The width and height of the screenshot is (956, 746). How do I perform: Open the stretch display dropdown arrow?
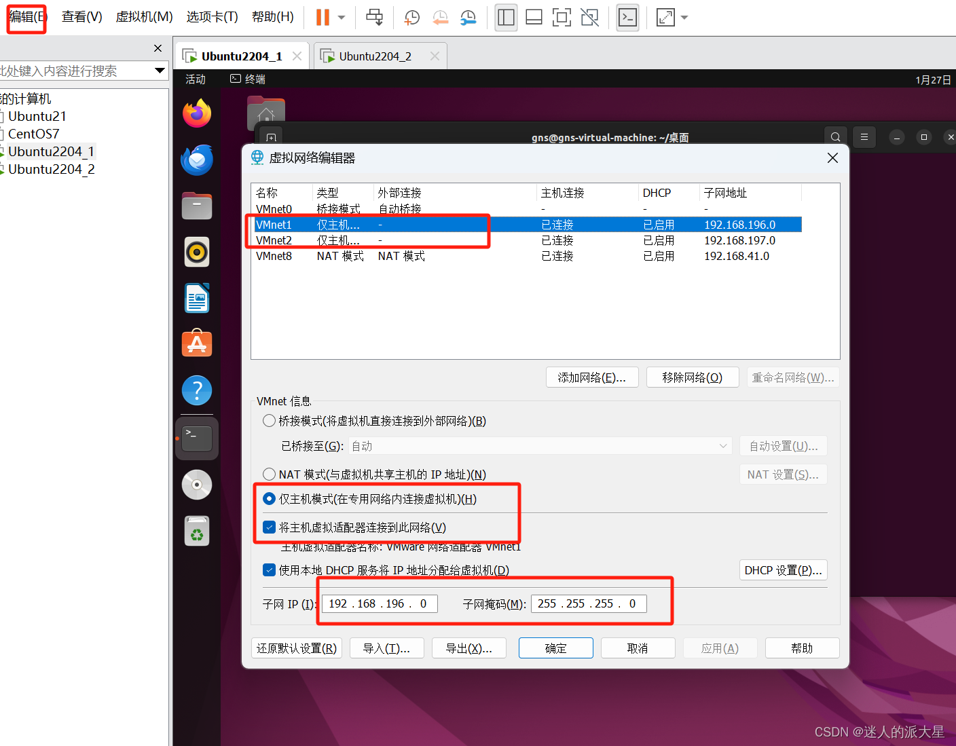684,18
